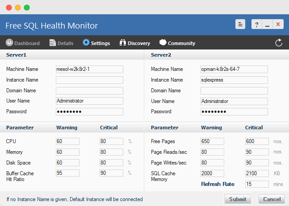Open the Discovery tab
This screenshot has width=289, height=206.
(x=135, y=43)
